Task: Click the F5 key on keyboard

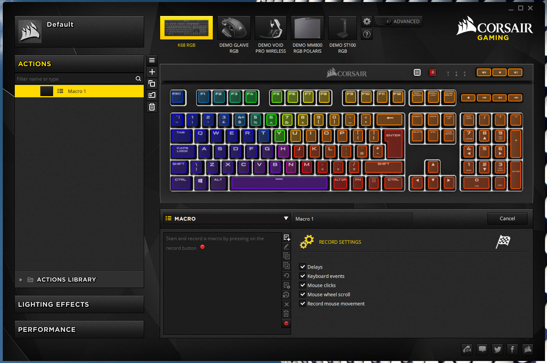Action: 276,97
